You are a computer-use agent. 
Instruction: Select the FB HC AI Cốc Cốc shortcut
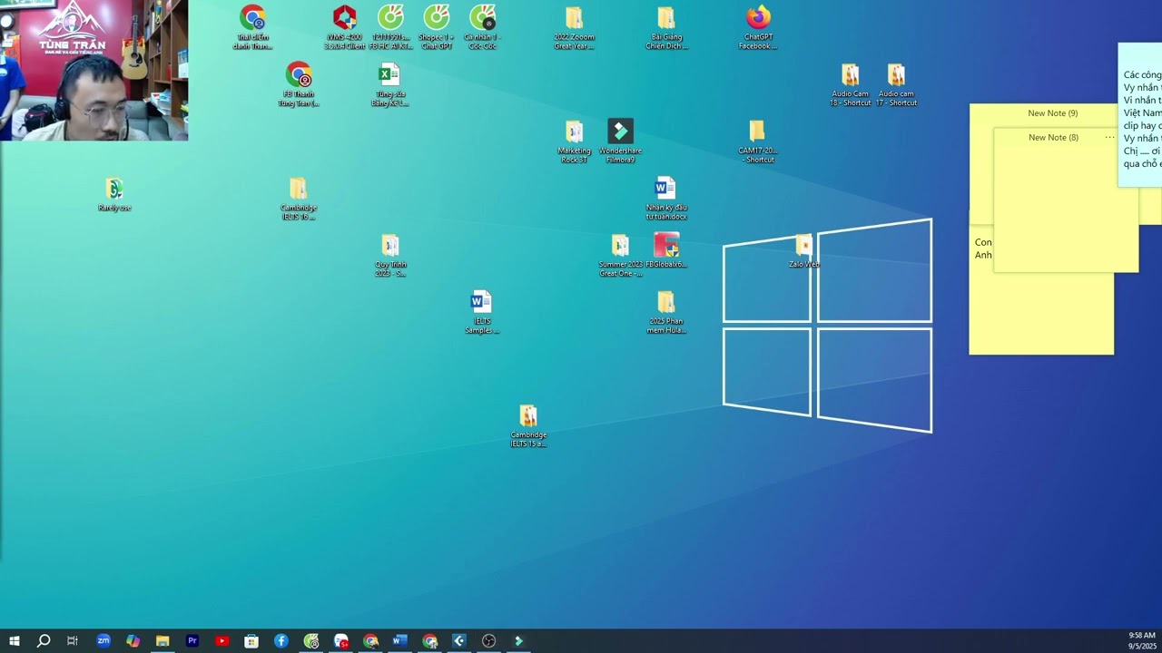(390, 27)
